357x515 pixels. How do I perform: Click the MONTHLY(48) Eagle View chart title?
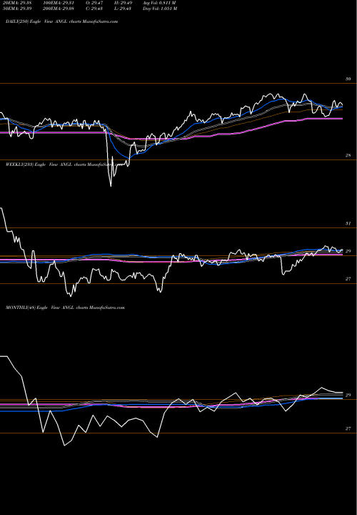(x=65, y=308)
